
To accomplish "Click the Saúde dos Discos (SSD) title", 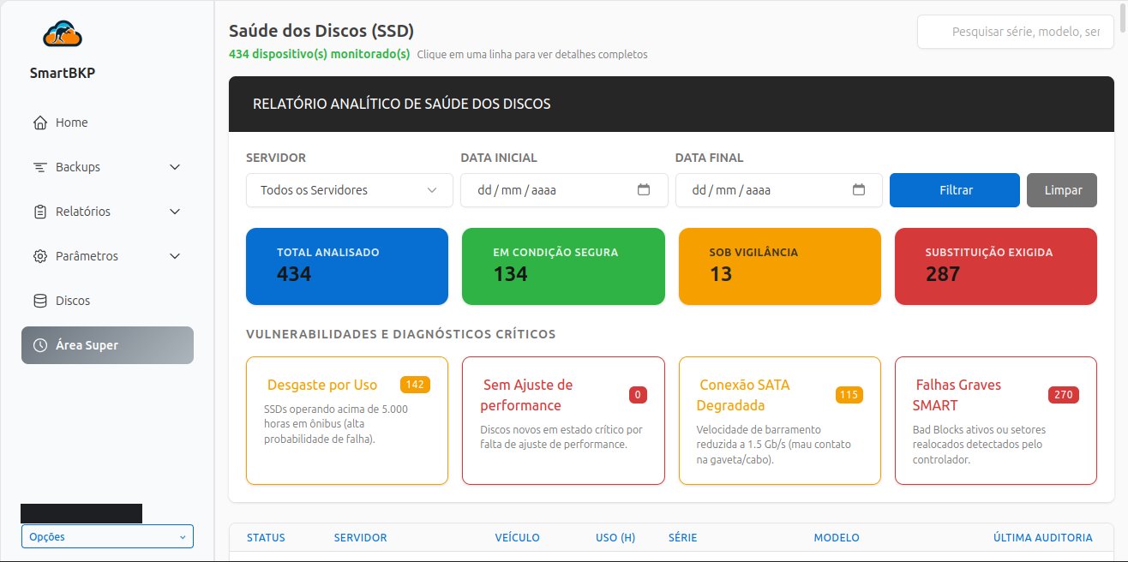I will click(321, 32).
